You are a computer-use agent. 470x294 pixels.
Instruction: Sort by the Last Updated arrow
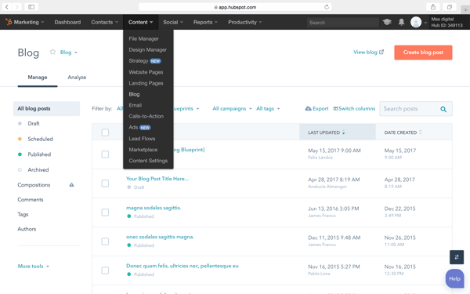pyautogui.click(x=344, y=132)
